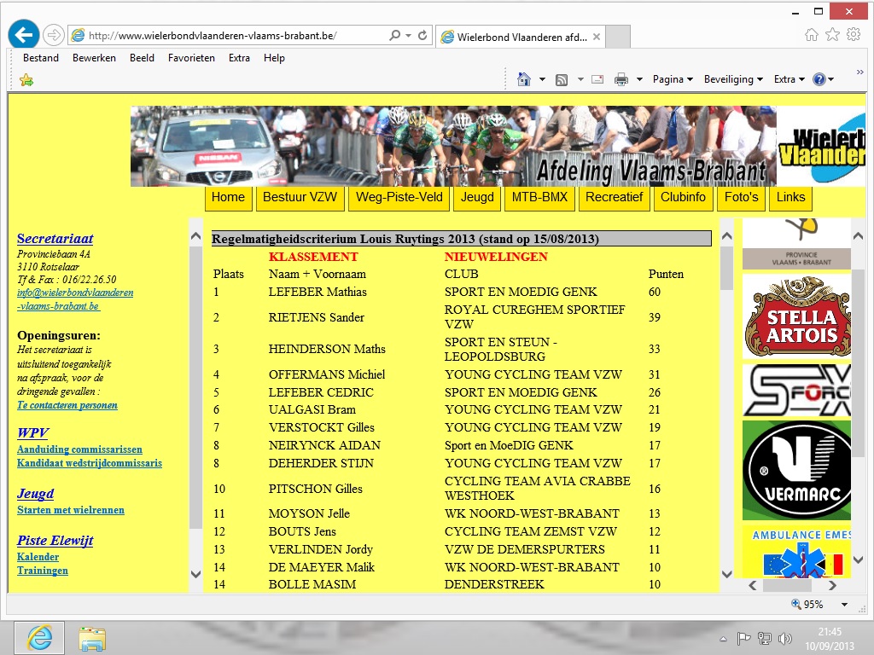Open File Explorer from the taskbar
The height and width of the screenshot is (655, 874).
[x=92, y=638]
